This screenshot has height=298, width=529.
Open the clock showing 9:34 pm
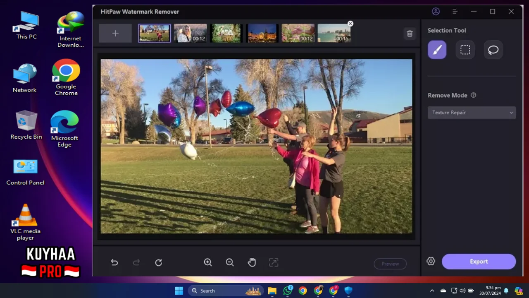490,291
